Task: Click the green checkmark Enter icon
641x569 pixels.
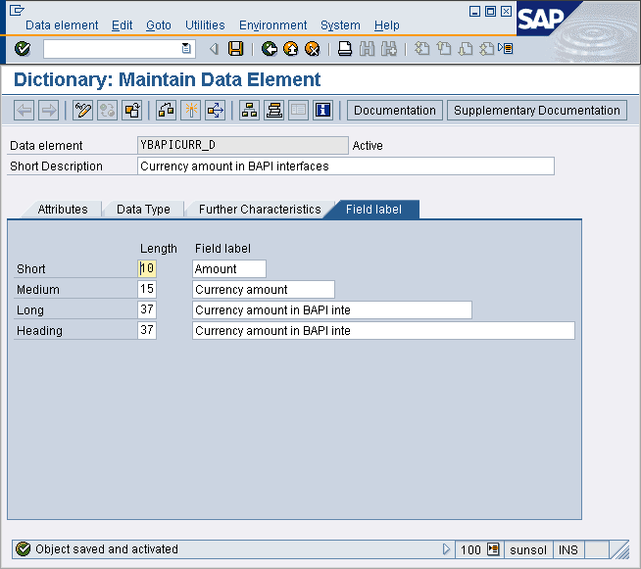Action: (x=23, y=49)
